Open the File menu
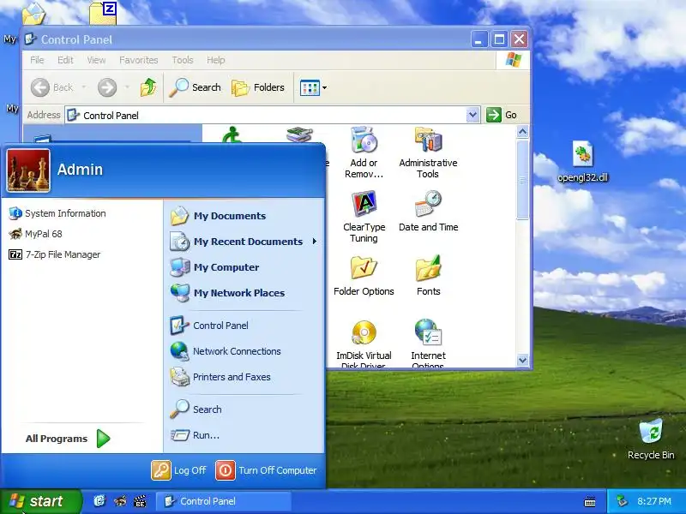686x514 pixels. [x=37, y=60]
